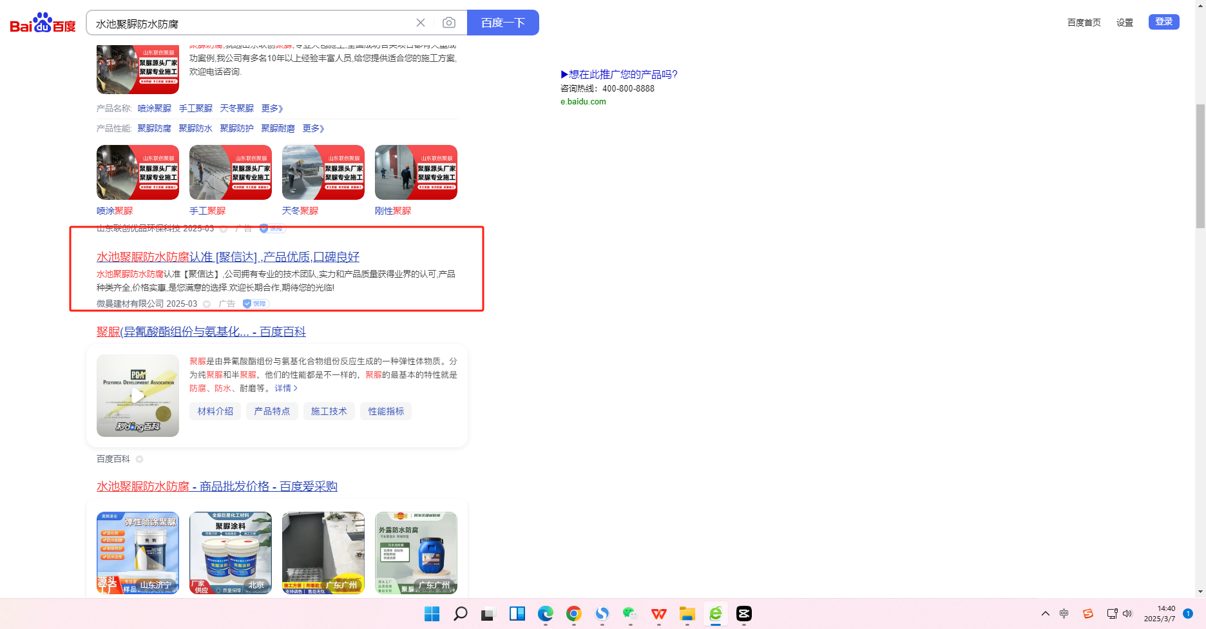Open the 水池聚脲防水防腐认准 [聚信达] result
Viewport: 1206px width, 629px height.
(228, 256)
